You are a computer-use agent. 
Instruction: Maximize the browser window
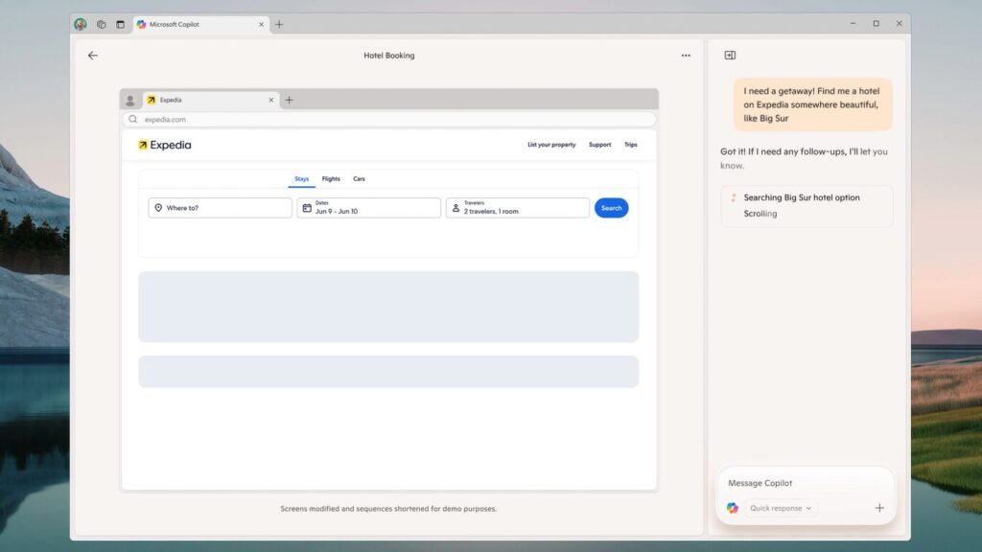coord(877,24)
